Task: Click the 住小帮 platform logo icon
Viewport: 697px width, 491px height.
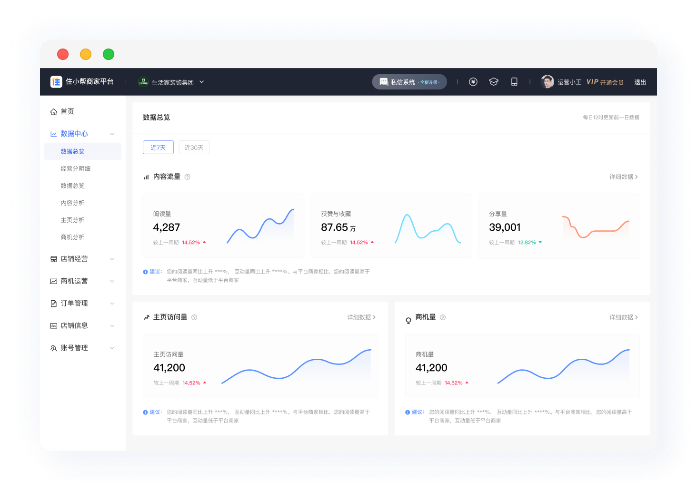Action: (56, 82)
